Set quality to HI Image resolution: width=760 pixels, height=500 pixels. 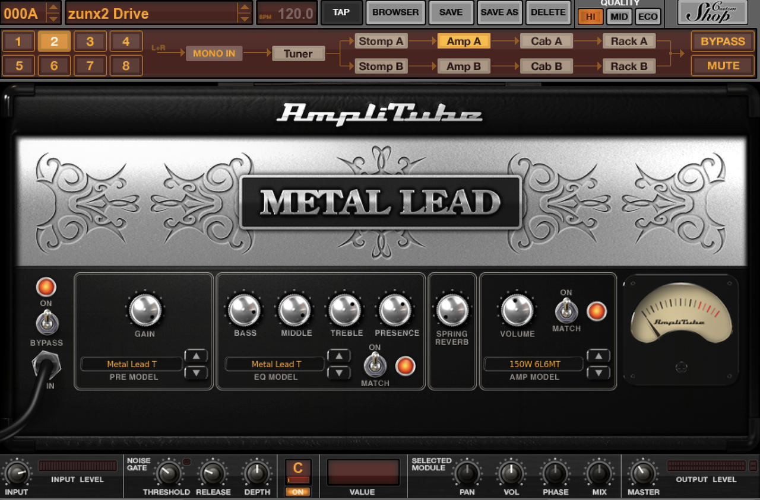point(590,17)
